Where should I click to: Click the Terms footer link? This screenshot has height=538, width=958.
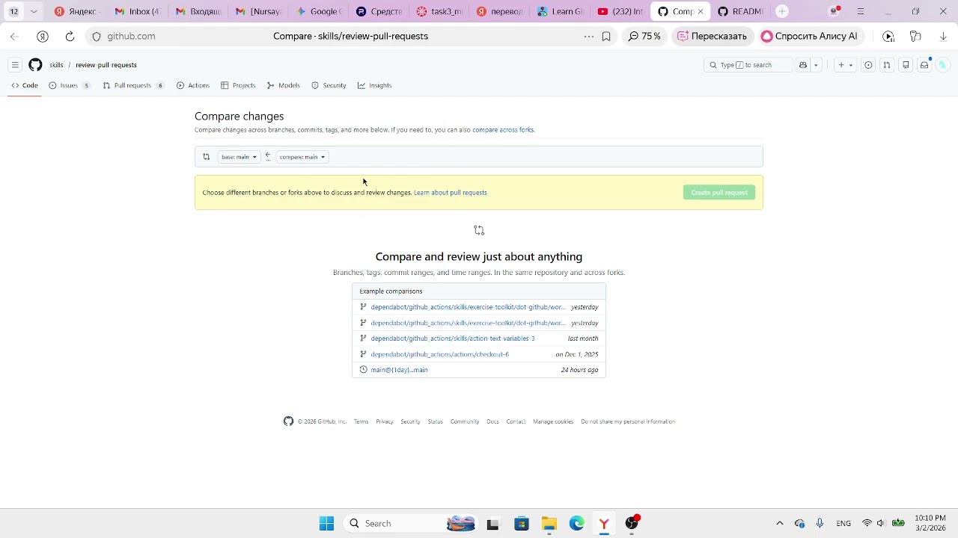tap(361, 421)
